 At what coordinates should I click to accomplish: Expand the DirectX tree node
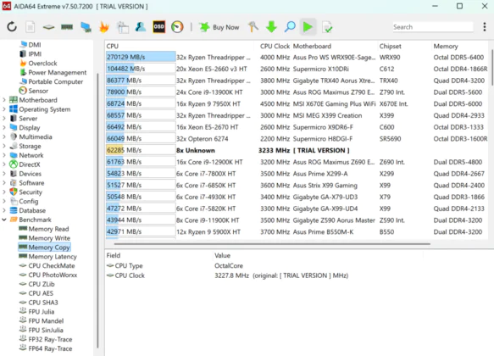[4, 164]
